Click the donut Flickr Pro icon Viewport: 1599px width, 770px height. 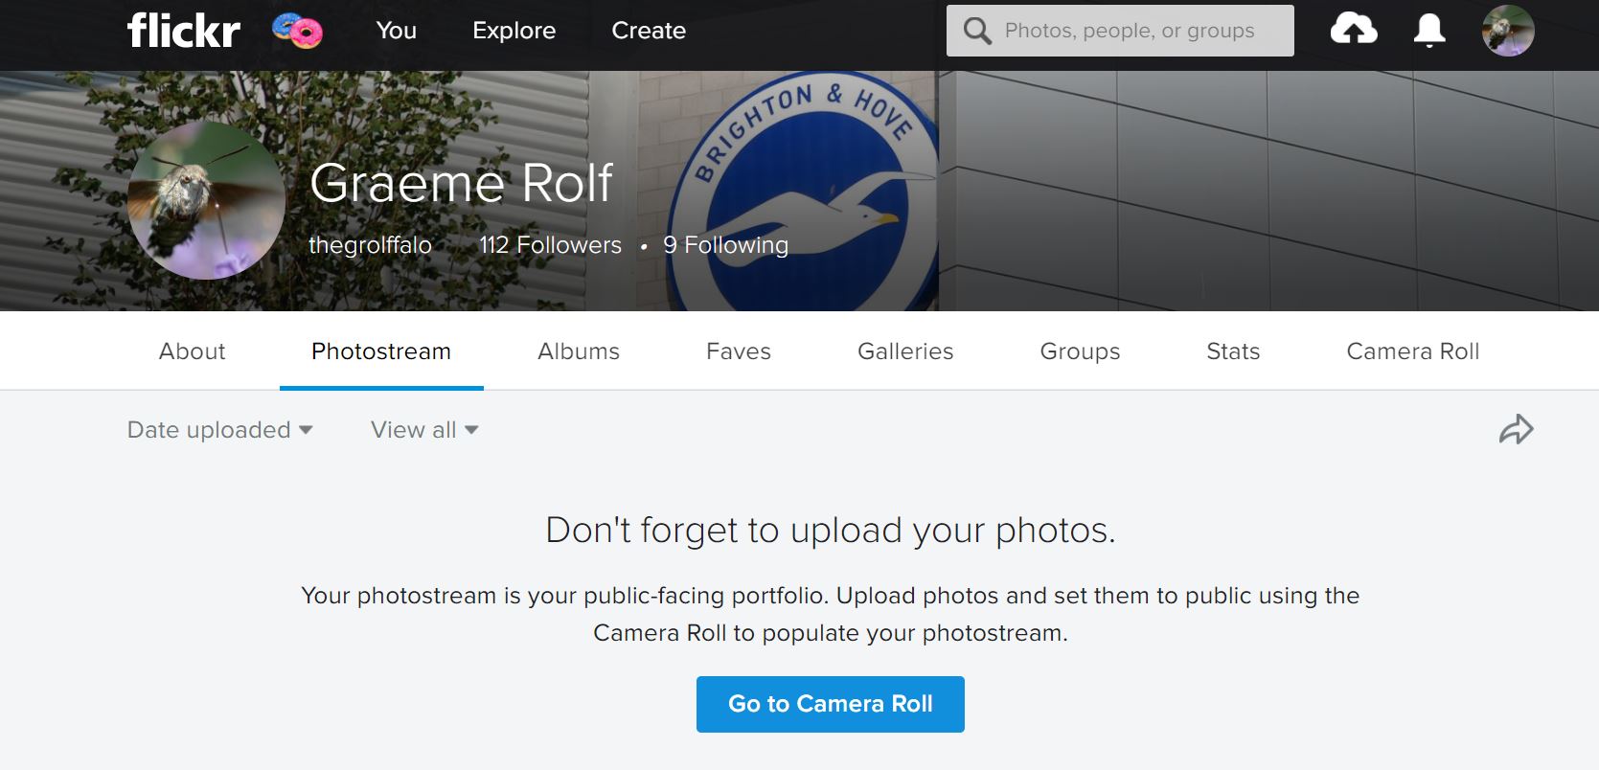[297, 31]
